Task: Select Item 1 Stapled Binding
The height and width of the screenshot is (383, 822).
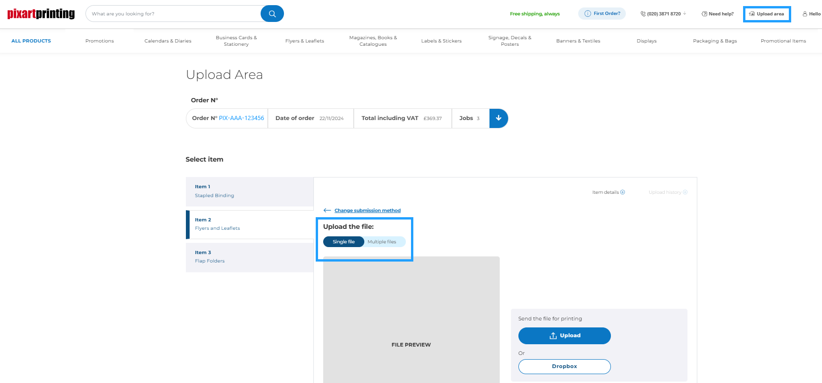Action: (249, 191)
